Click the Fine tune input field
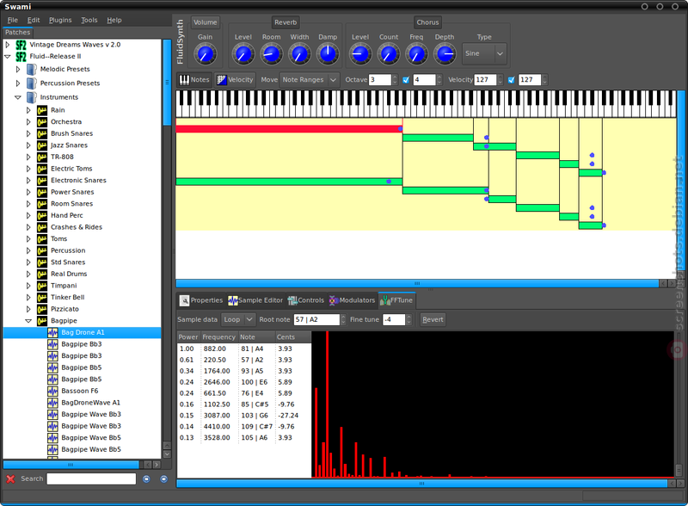The height and width of the screenshot is (506, 688). (394, 319)
